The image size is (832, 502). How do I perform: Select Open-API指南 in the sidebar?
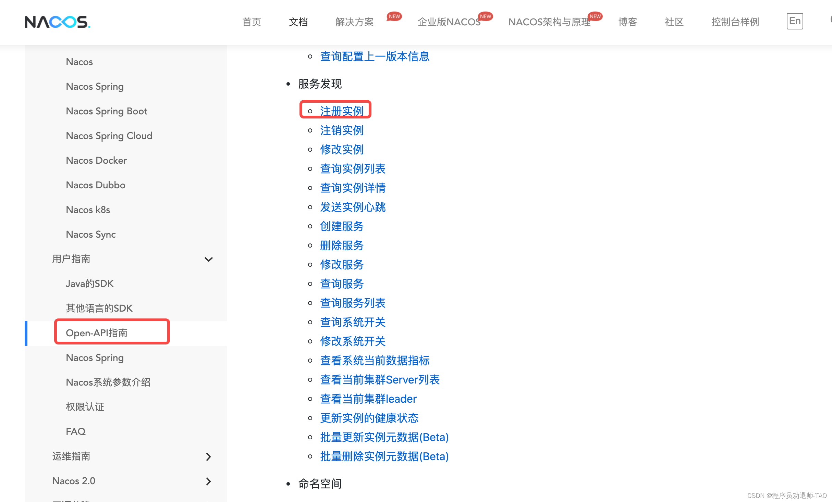[x=97, y=333]
